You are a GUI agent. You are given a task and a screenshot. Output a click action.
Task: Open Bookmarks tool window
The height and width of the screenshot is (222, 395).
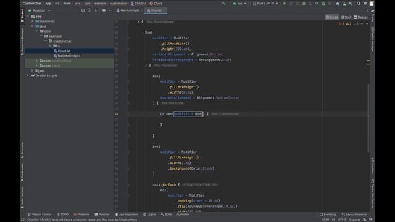(22, 173)
